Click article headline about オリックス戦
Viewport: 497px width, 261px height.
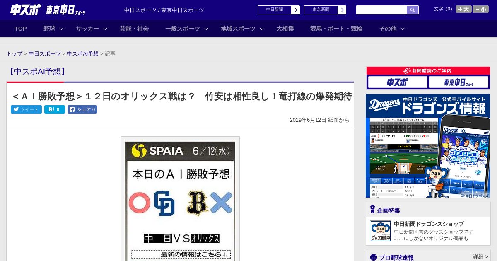tap(182, 97)
